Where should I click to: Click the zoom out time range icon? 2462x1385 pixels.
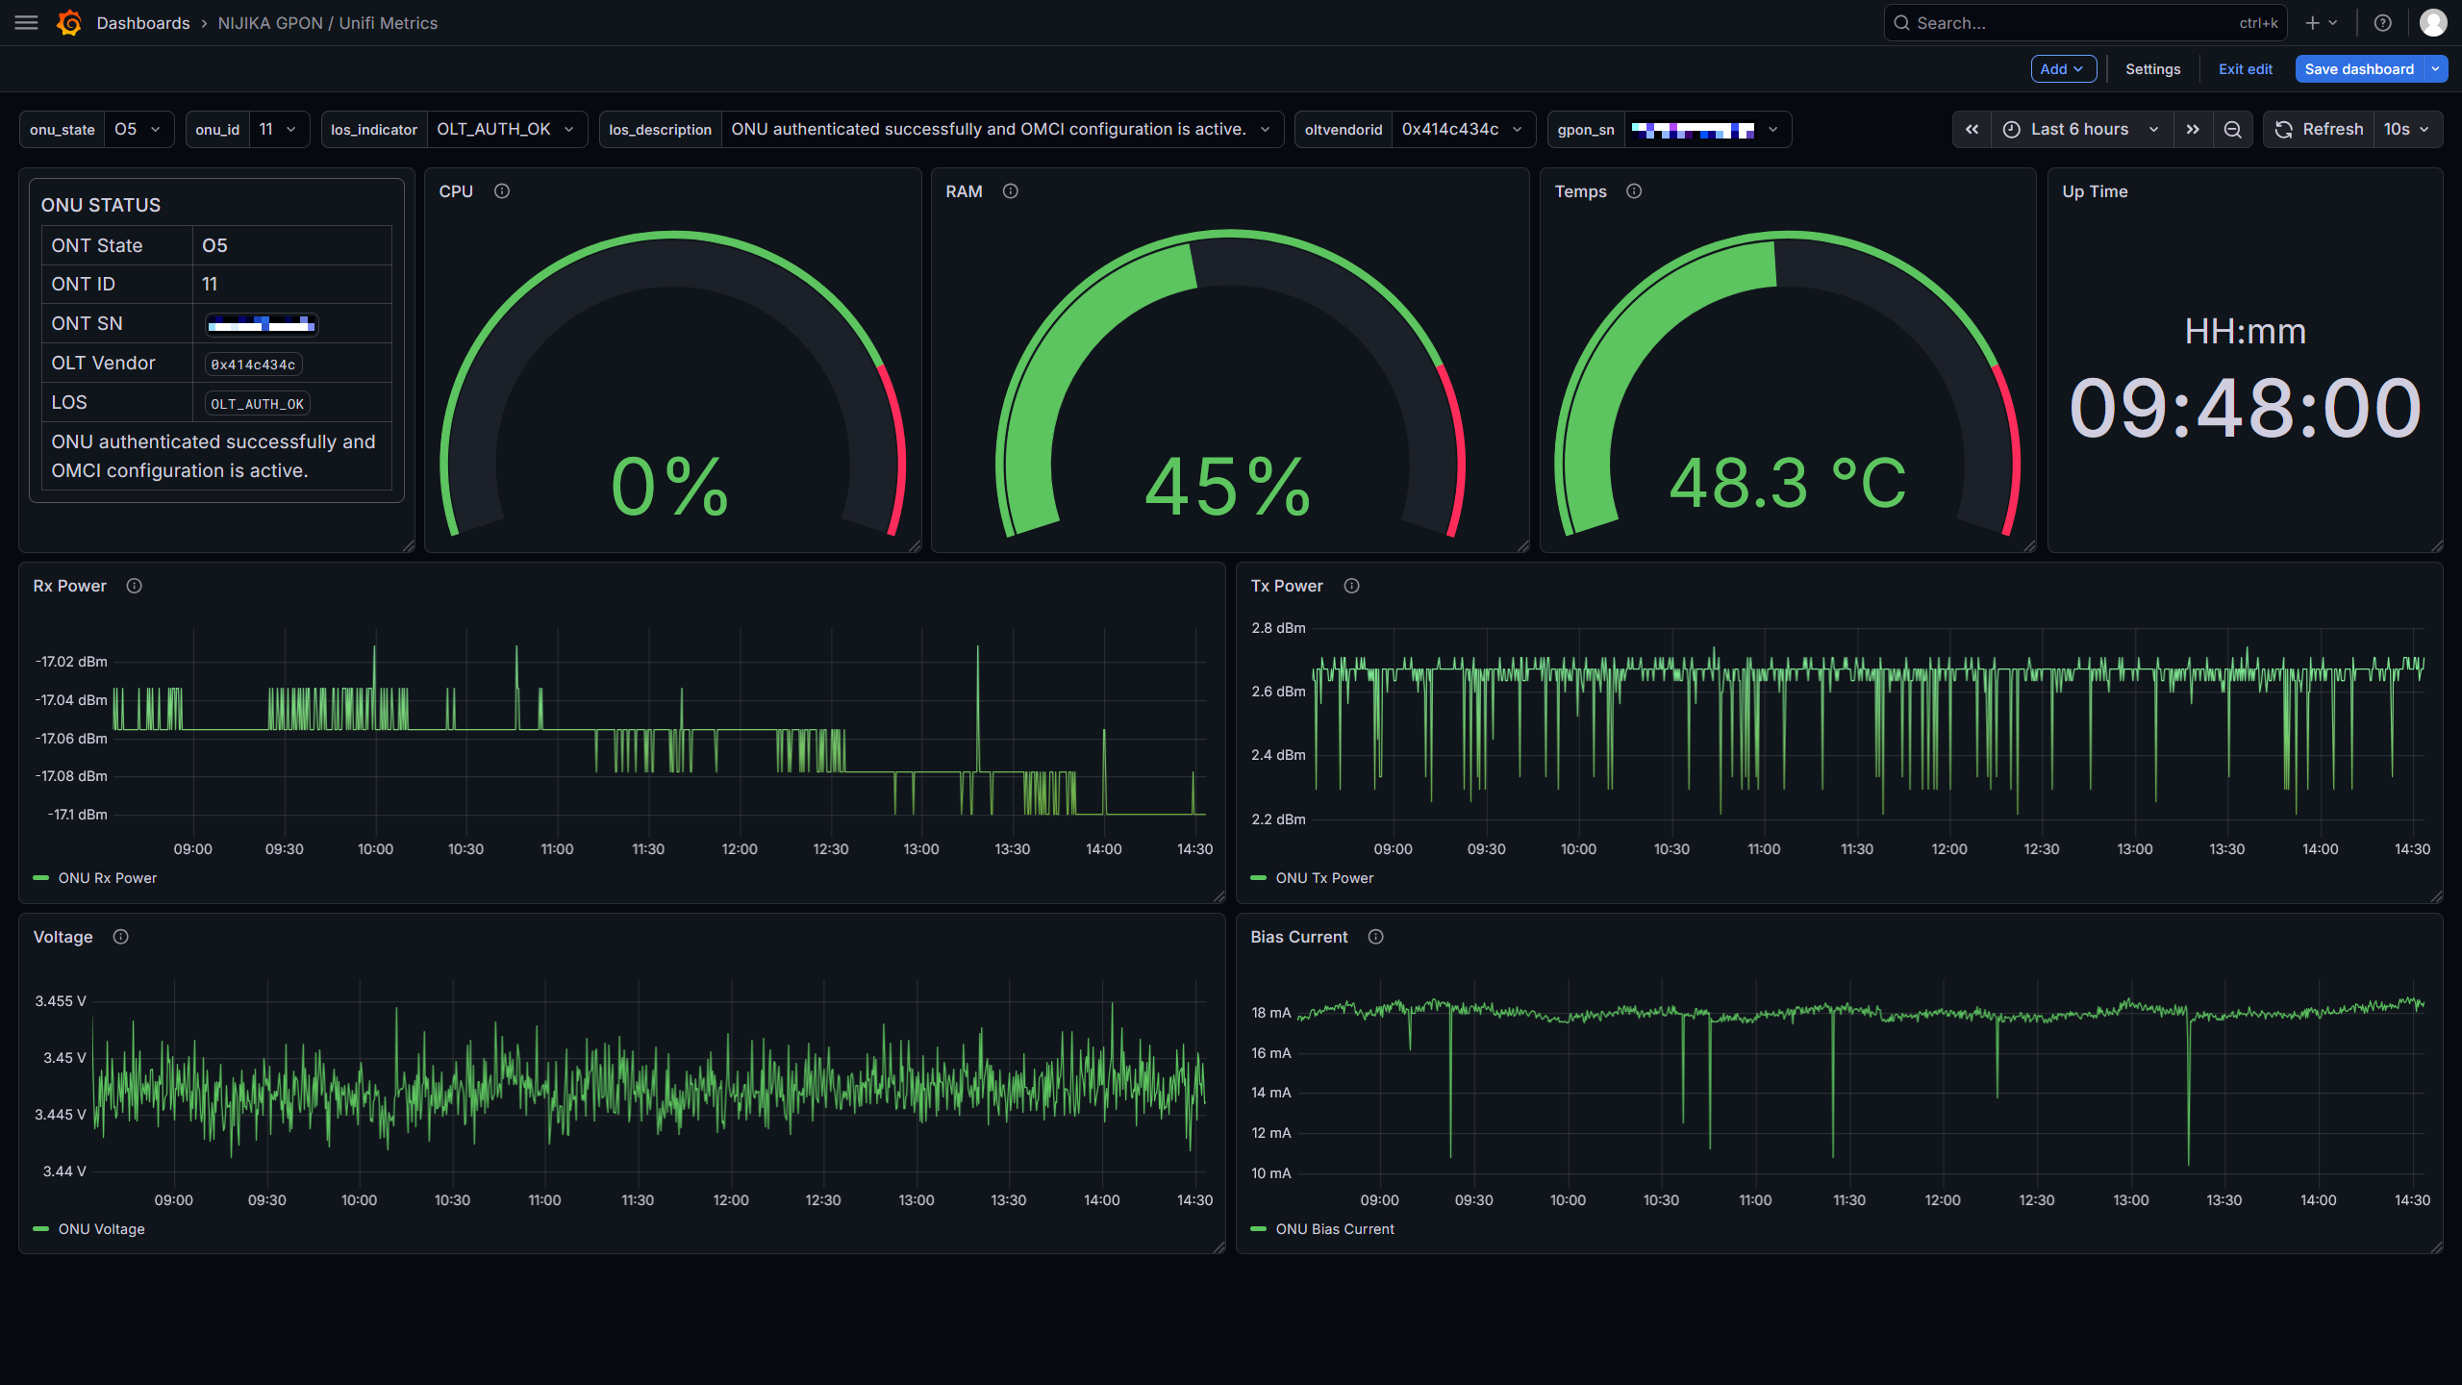(2232, 129)
